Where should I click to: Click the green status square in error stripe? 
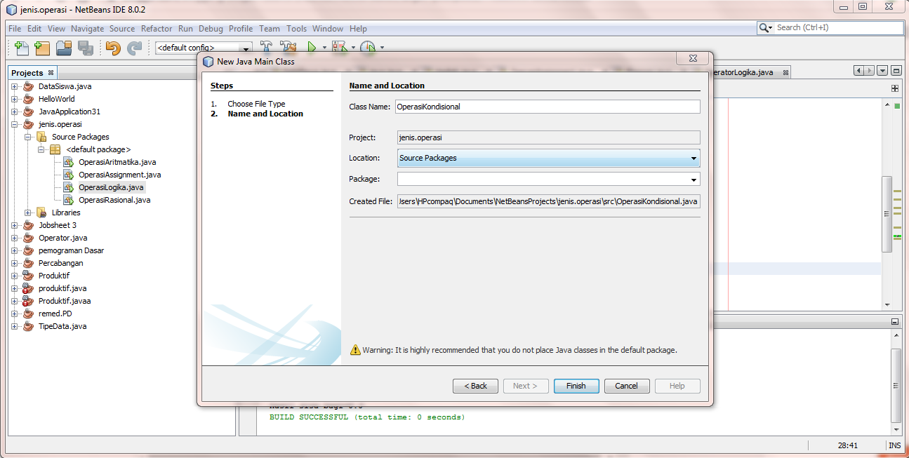(897, 106)
